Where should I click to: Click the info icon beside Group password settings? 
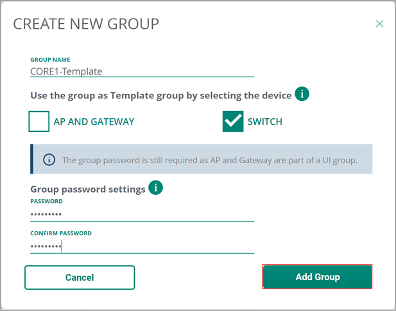pyautogui.click(x=155, y=188)
